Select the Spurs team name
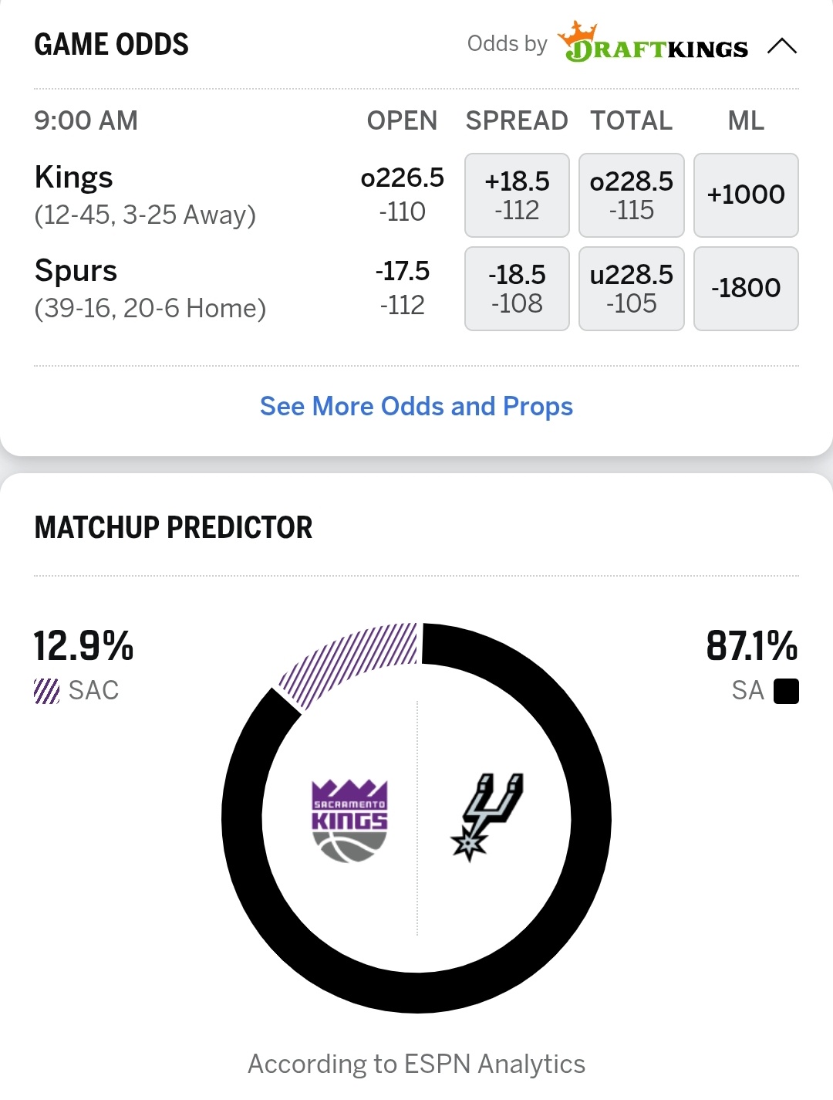The image size is (833, 1100). click(76, 271)
